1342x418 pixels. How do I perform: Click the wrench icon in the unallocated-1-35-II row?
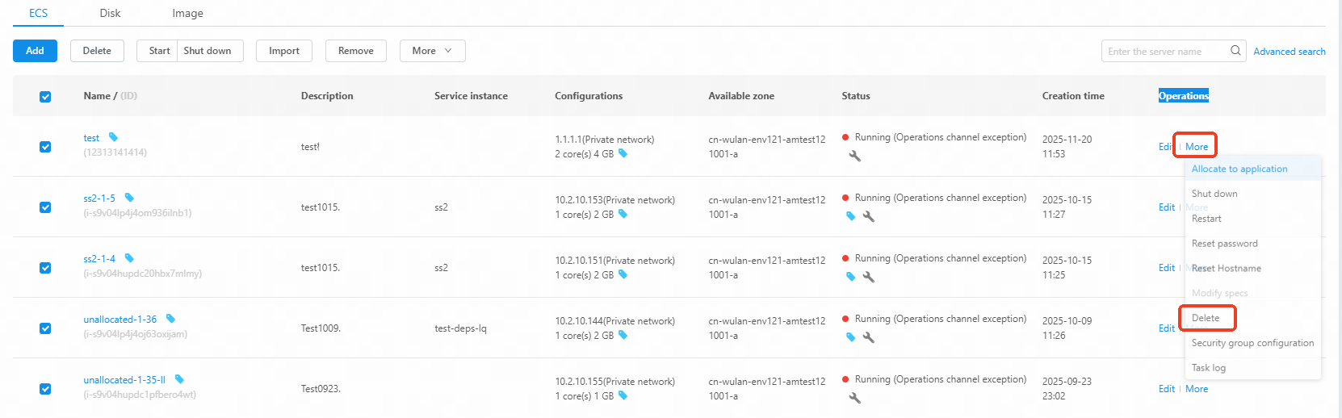pyautogui.click(x=854, y=398)
